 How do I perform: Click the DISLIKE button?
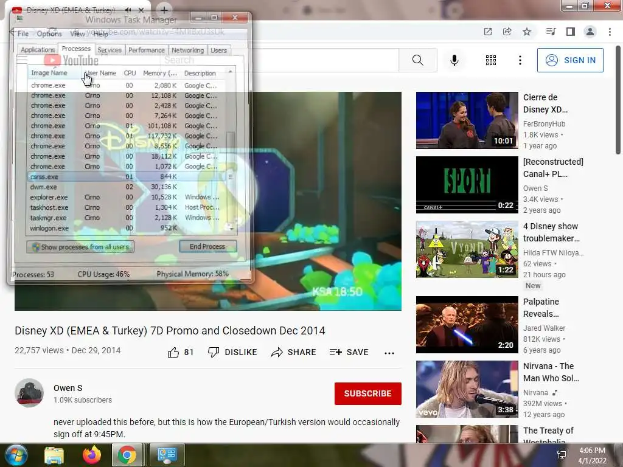(233, 352)
